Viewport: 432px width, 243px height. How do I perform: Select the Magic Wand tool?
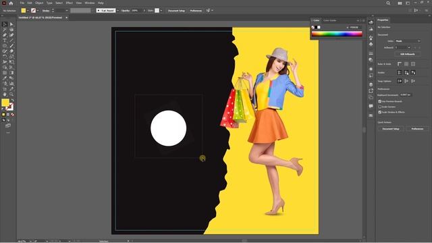click(5, 30)
